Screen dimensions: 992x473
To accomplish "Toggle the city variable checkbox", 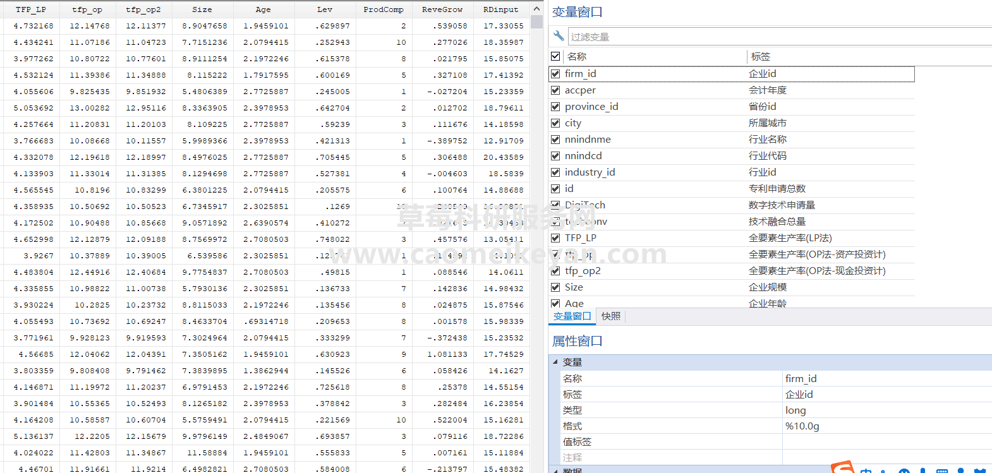I will point(555,123).
